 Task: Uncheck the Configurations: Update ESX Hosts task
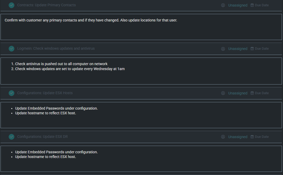pyautogui.click(x=12, y=93)
